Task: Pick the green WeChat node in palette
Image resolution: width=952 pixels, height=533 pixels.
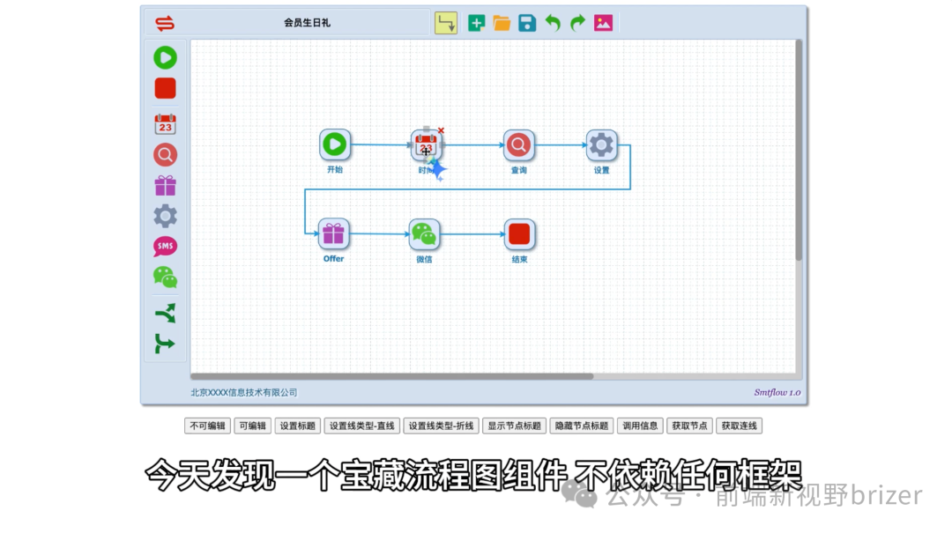Action: (x=165, y=278)
